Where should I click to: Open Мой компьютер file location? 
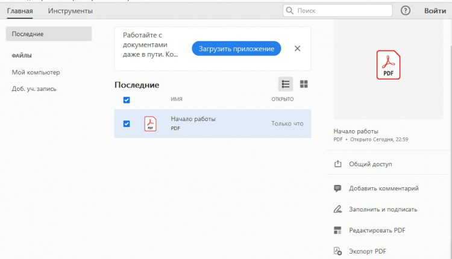pos(36,72)
